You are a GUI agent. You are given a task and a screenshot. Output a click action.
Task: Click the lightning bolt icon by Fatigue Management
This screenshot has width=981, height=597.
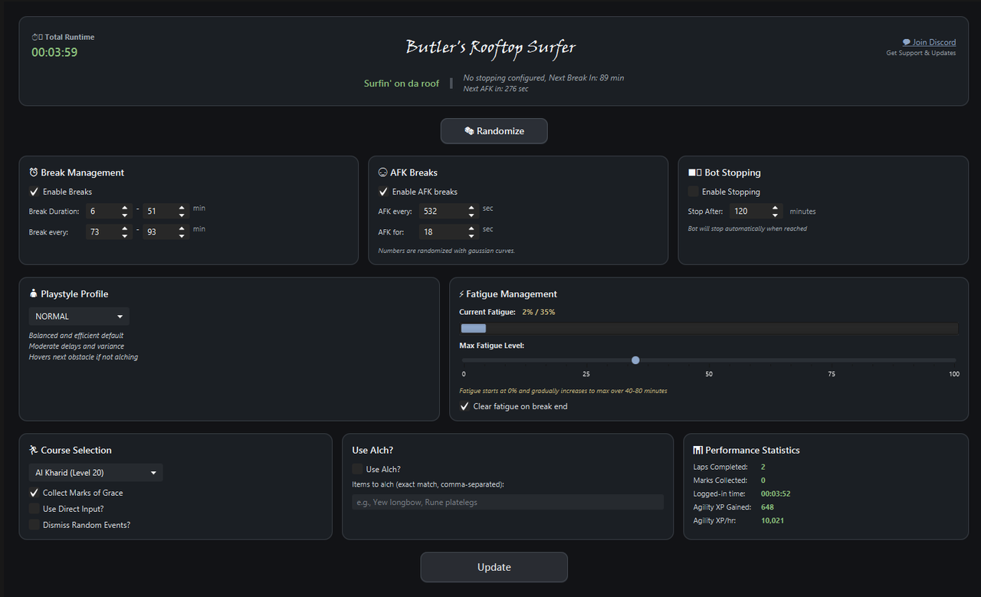pyautogui.click(x=461, y=294)
